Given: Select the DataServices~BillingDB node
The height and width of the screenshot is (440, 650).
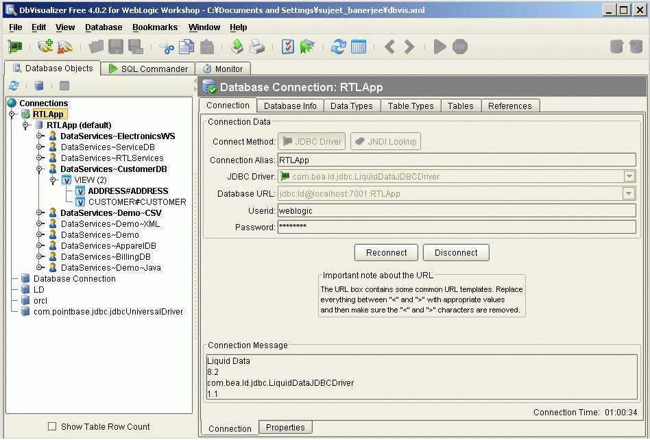Looking at the screenshot, I should pos(106,257).
